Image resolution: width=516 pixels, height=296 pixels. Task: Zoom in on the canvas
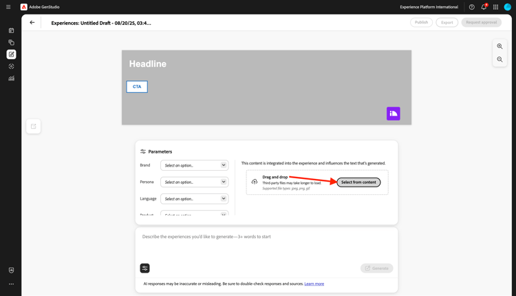tap(499, 46)
